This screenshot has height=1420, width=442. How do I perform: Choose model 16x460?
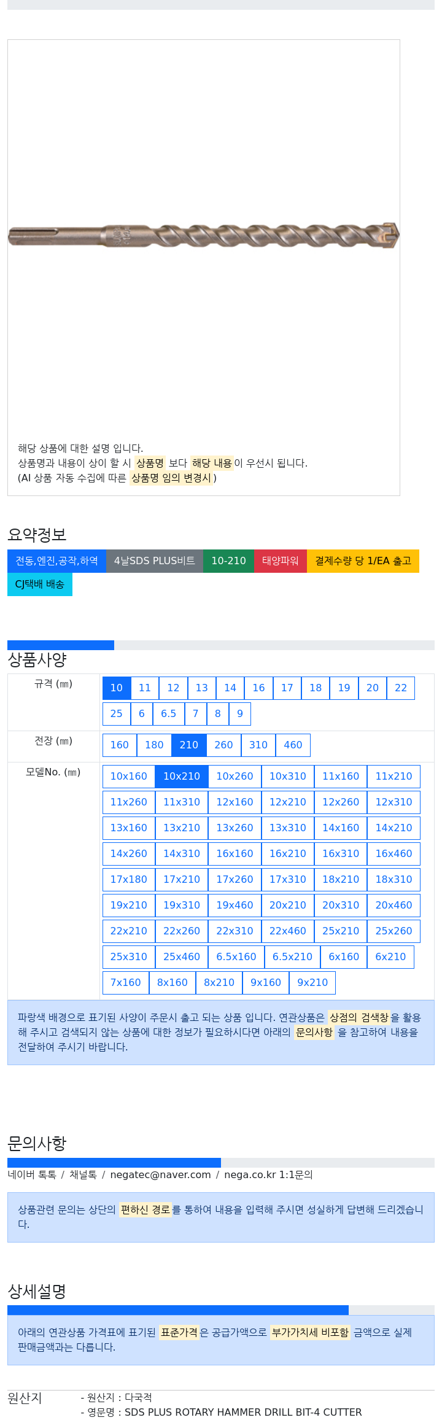coord(394,853)
